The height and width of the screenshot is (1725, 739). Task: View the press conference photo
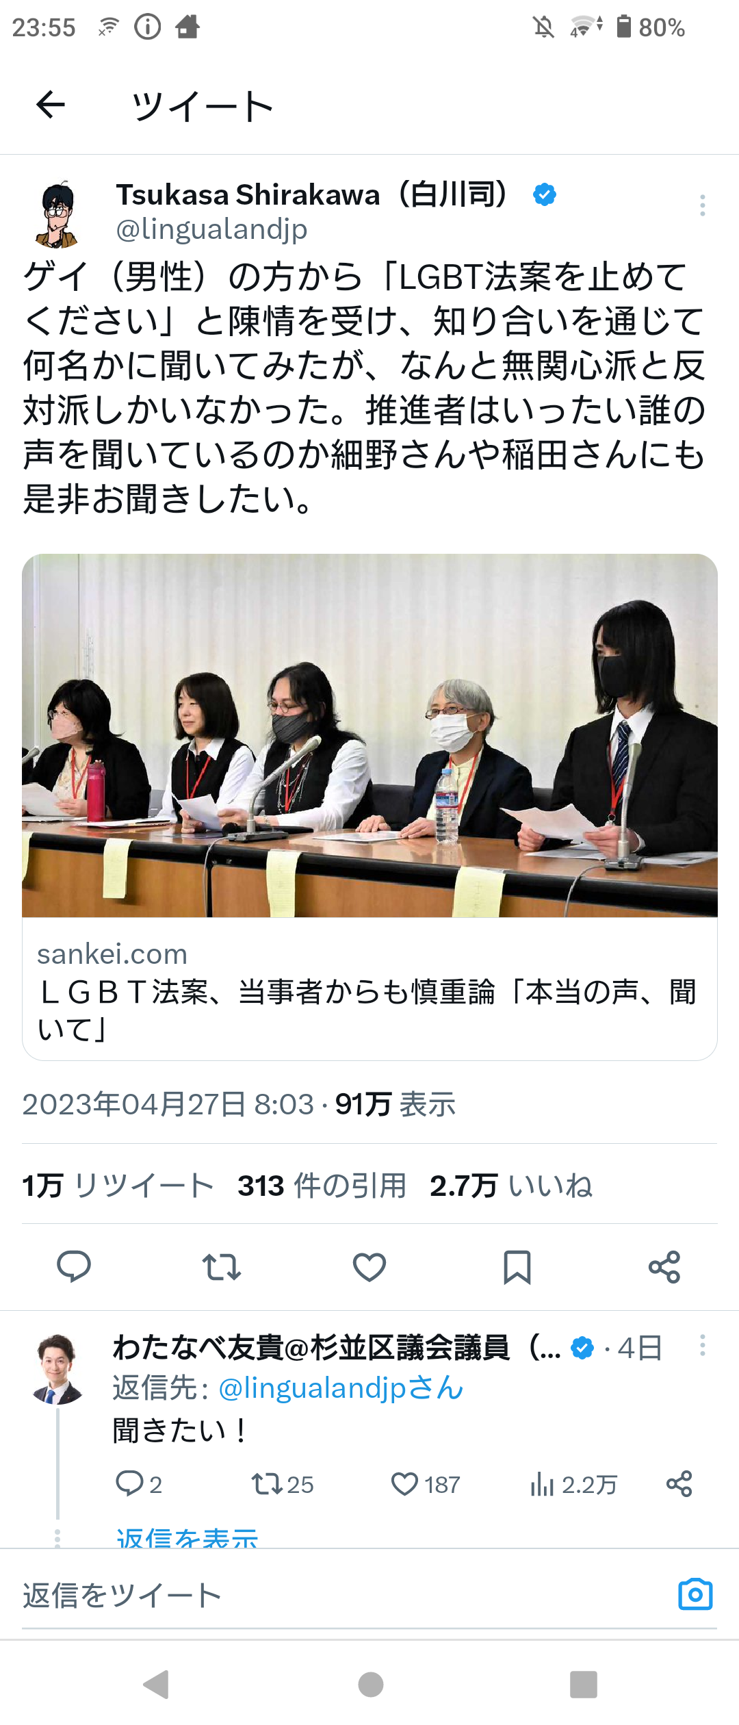pyautogui.click(x=369, y=735)
